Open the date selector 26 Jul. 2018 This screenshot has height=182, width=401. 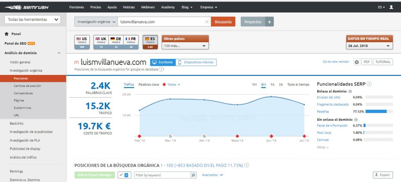click(369, 46)
